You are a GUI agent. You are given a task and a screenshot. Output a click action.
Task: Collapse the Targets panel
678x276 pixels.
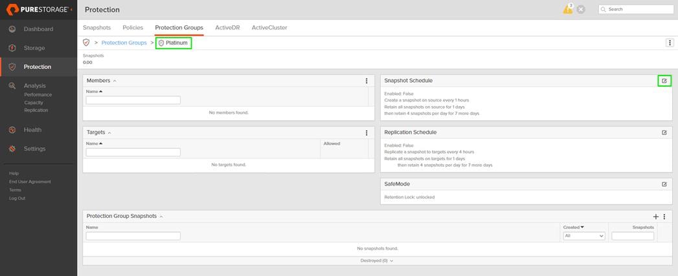(109, 133)
